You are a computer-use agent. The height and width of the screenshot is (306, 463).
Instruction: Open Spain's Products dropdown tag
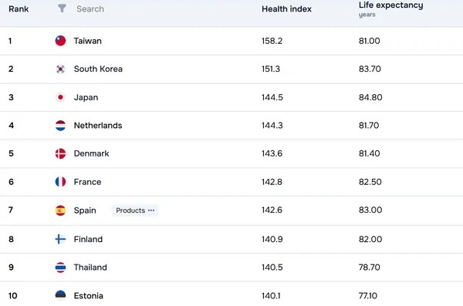tap(135, 210)
